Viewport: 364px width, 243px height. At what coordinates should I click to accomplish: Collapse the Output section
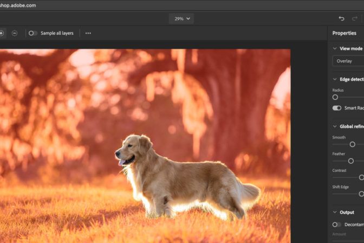point(335,212)
